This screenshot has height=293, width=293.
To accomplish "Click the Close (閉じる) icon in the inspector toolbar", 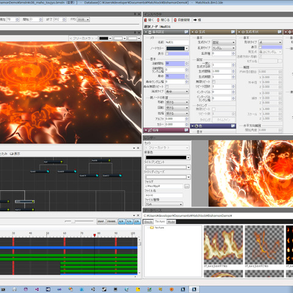I will [x=158, y=20].
